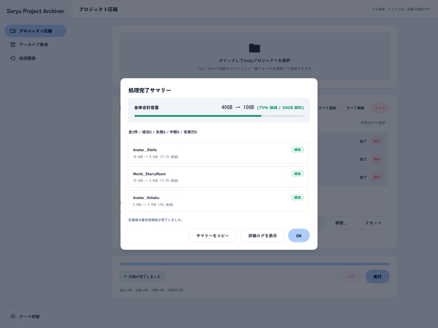Open the アーカイブ解凍 sidebar item
This screenshot has height=328, width=438.
coord(36,44)
